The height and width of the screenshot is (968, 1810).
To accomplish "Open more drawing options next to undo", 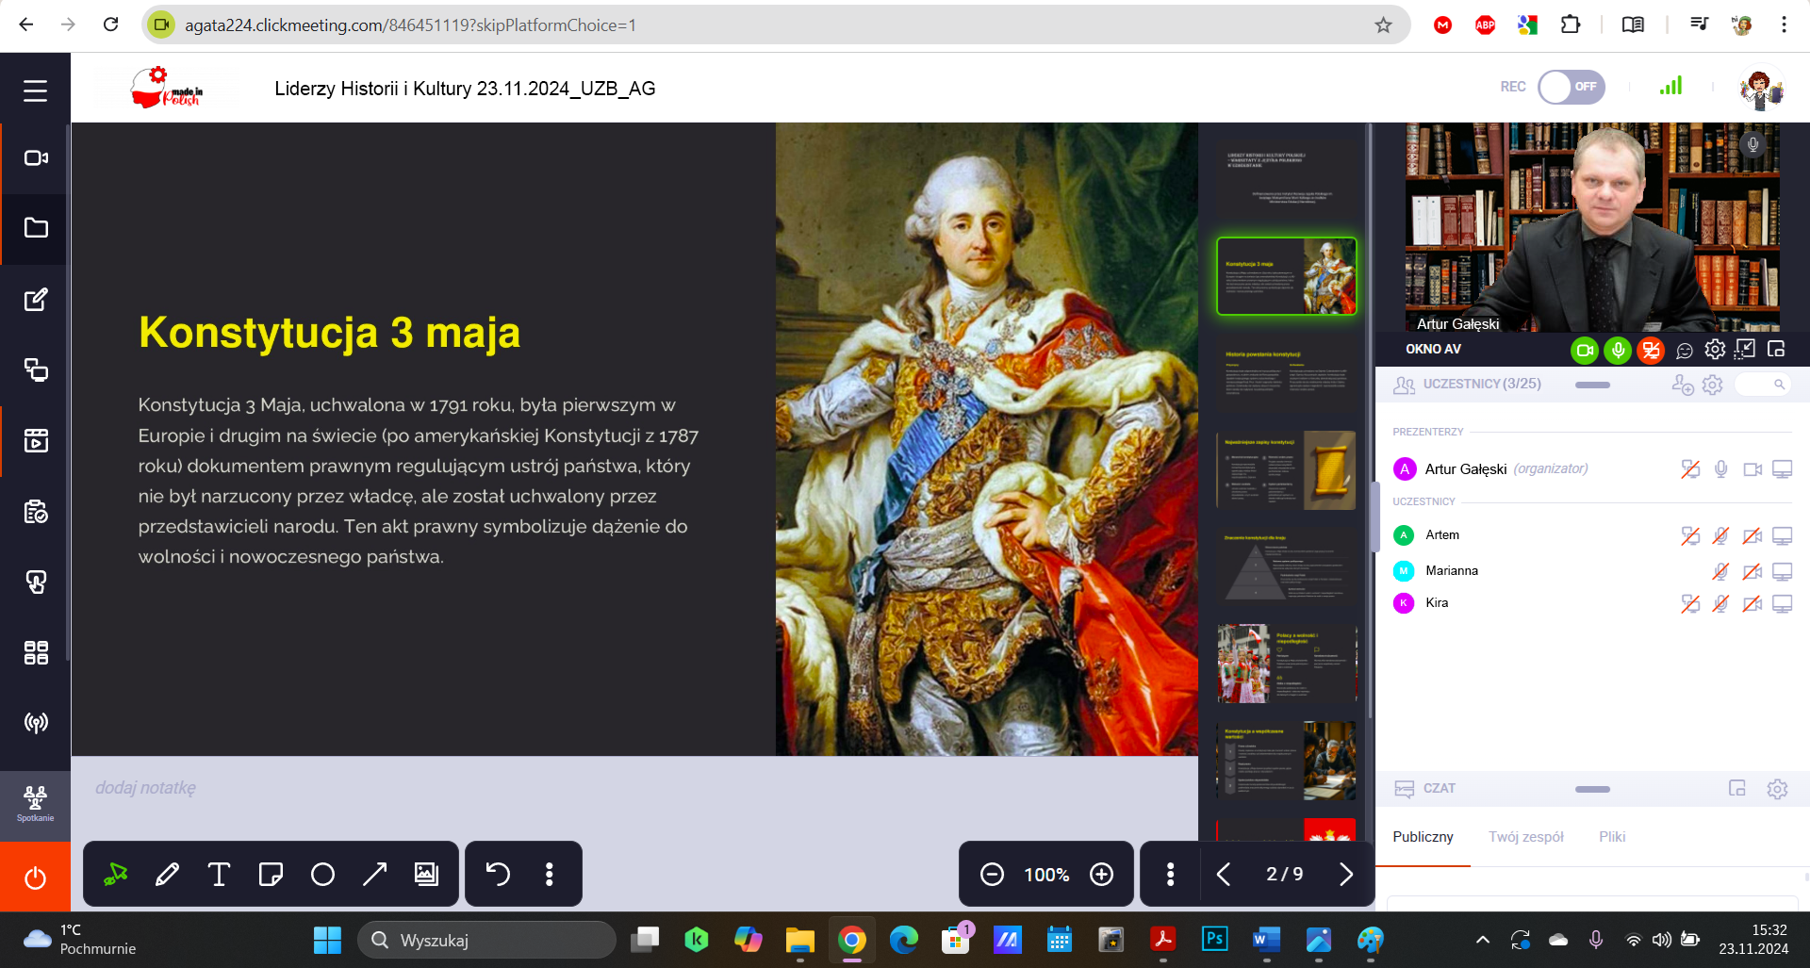I will pyautogui.click(x=549, y=874).
